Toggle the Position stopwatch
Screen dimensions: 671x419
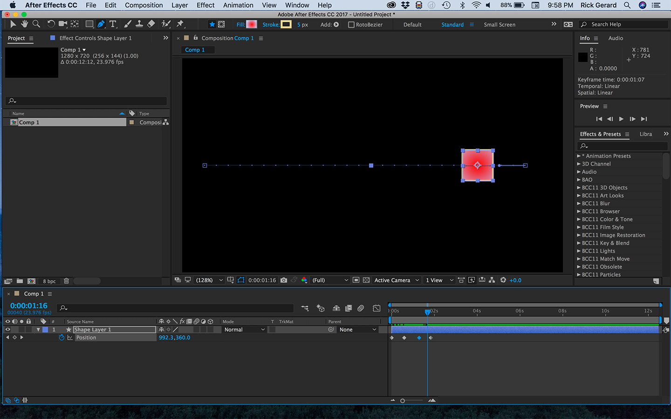point(62,338)
